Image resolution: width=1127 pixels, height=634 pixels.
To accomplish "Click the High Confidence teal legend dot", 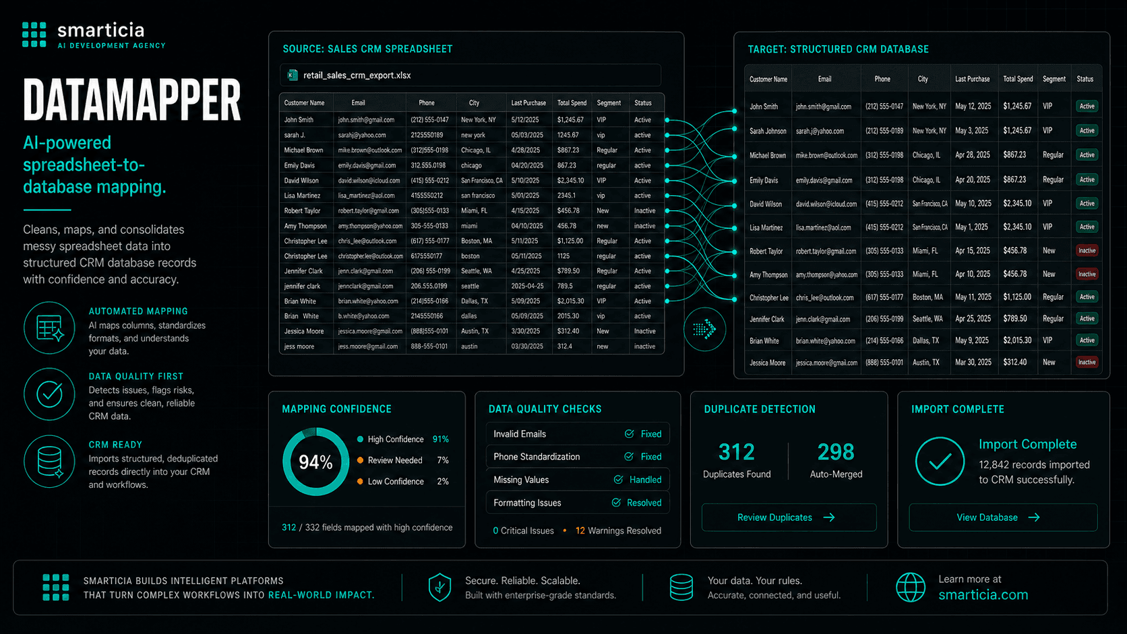I will click(361, 439).
